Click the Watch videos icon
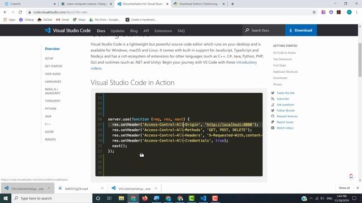Viewport: 362px width, 203px height. [x=273, y=128]
